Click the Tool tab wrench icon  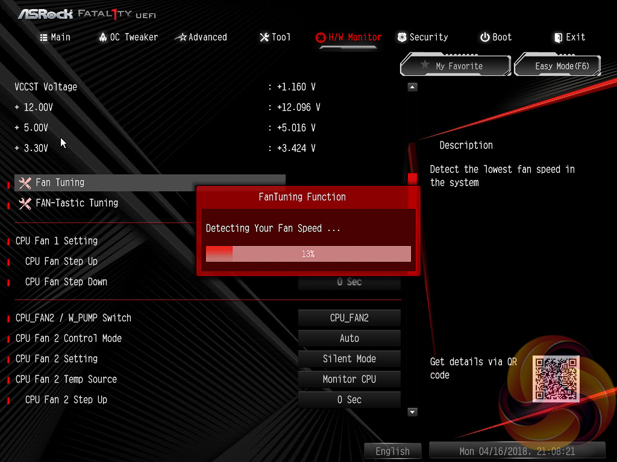tap(265, 37)
